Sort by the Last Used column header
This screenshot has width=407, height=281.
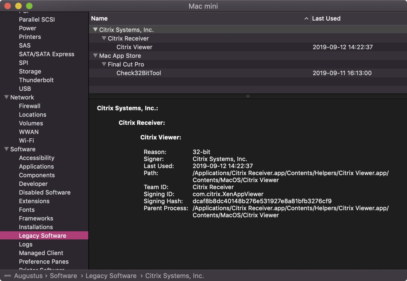(x=326, y=19)
